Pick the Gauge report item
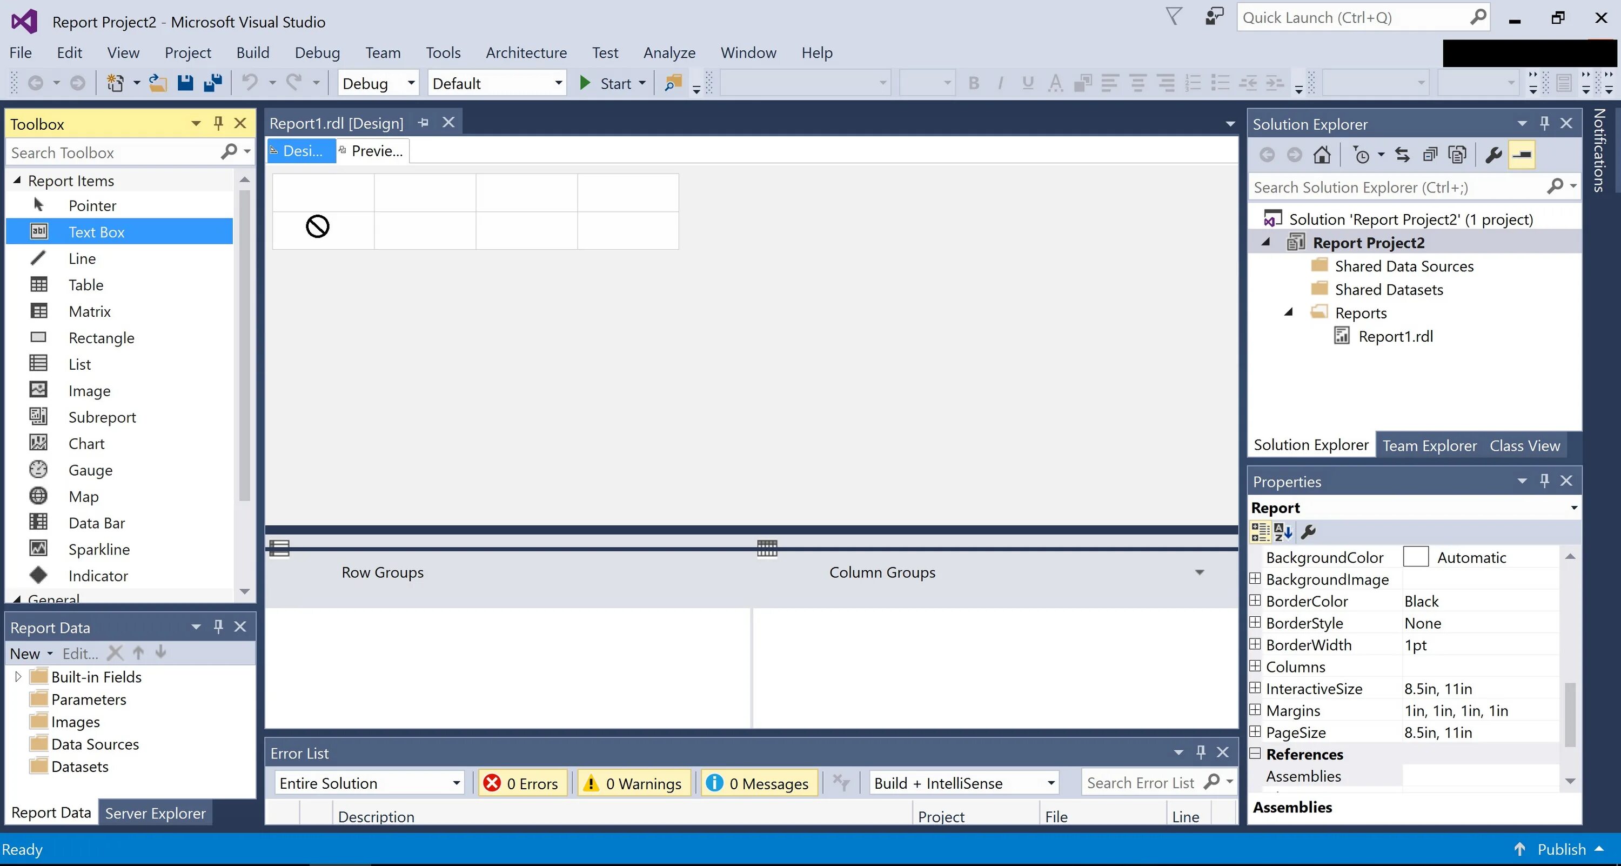The width and height of the screenshot is (1621, 866). tap(90, 470)
